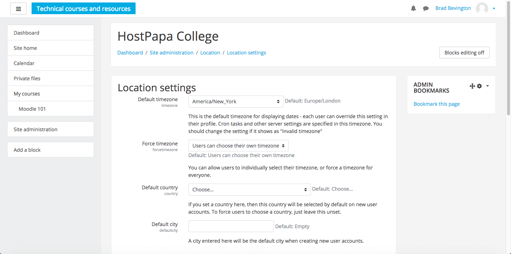
Task: Open the Default country dropdown
Action: coord(249,190)
